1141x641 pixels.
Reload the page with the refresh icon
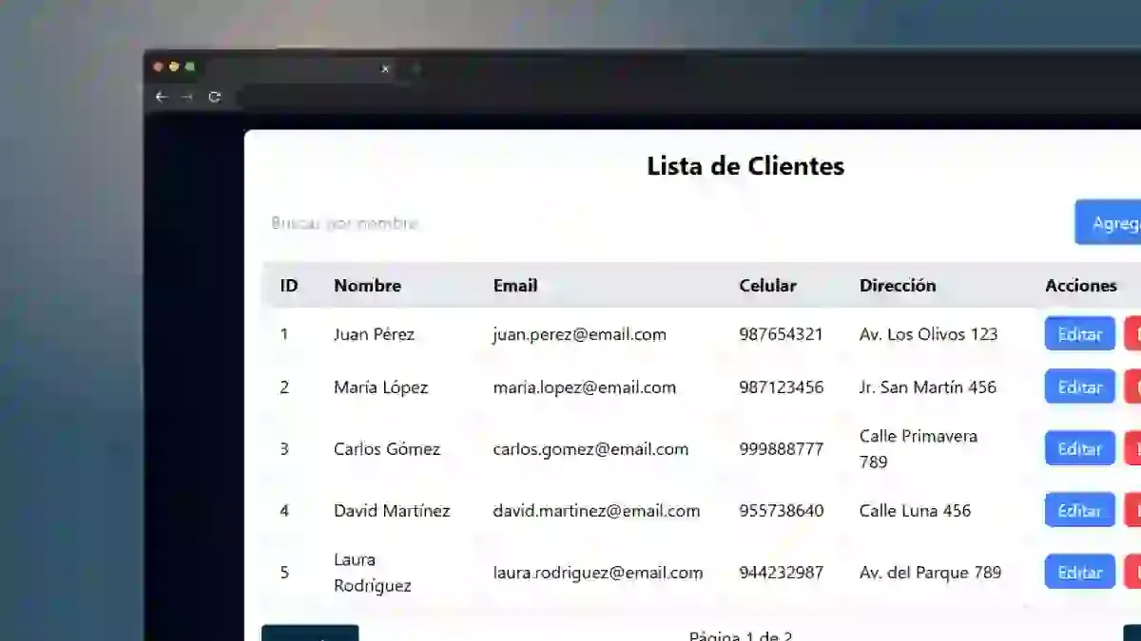tap(215, 97)
